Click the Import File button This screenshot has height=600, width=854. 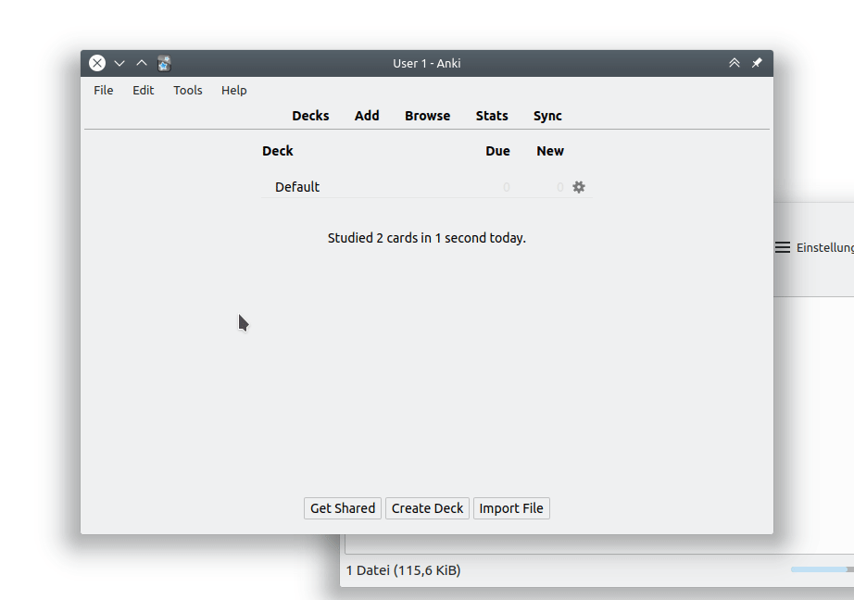[x=511, y=507]
